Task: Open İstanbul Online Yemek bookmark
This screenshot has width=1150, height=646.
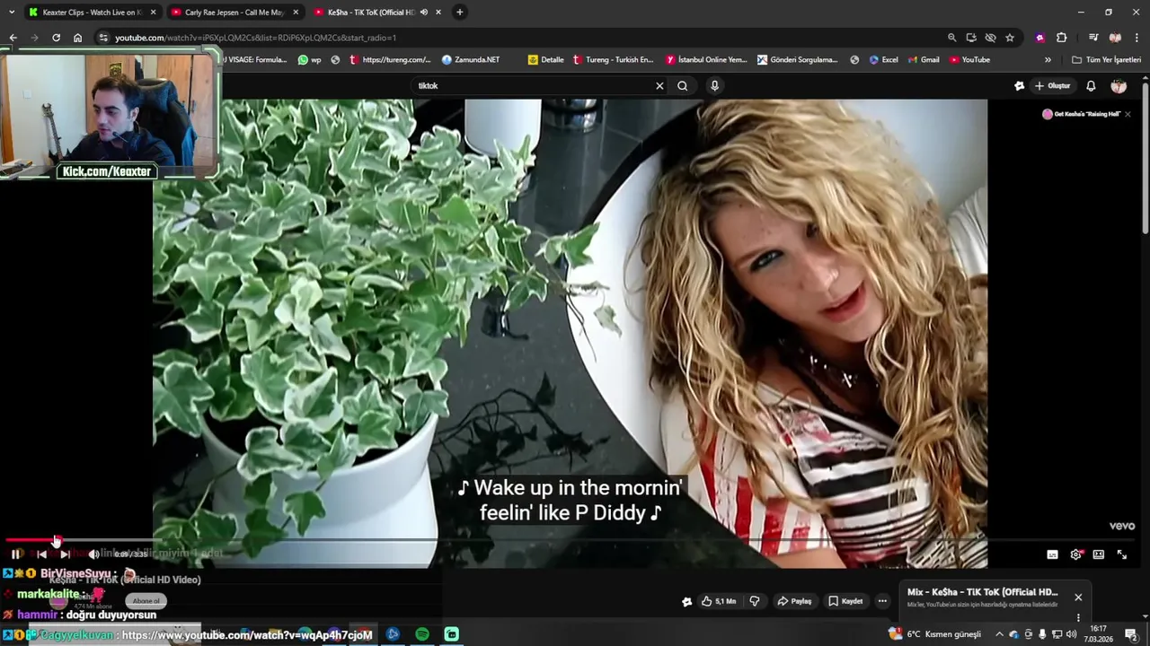Action: (706, 60)
